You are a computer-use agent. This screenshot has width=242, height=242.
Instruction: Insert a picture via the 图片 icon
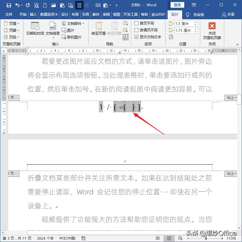click(x=68, y=30)
